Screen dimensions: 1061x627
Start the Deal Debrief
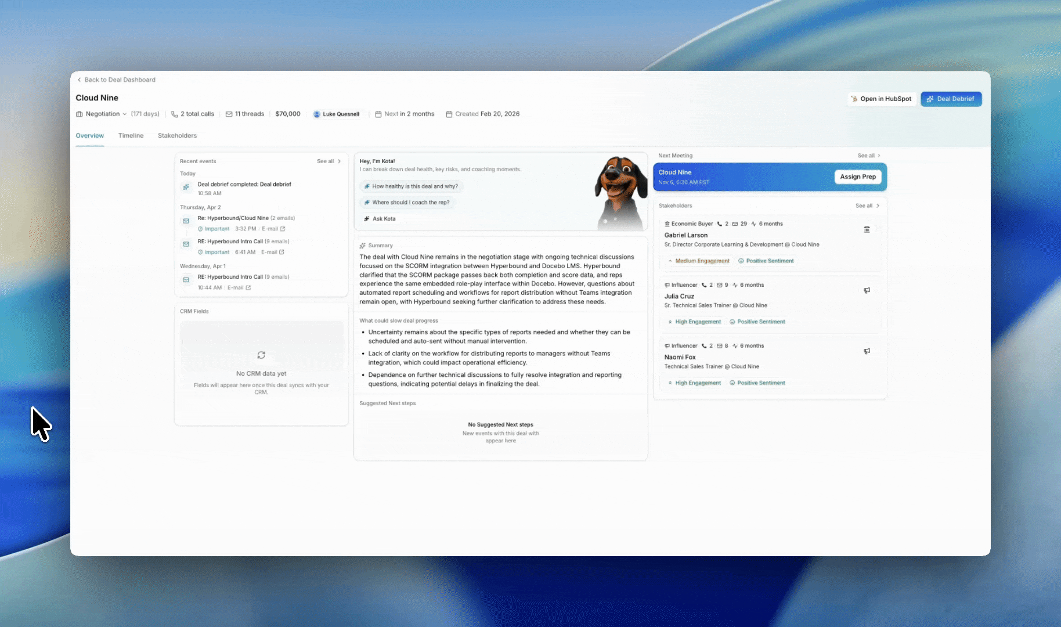[951, 99]
